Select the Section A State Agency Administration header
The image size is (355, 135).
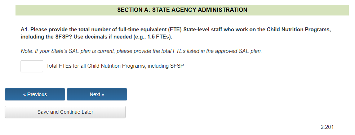[x=182, y=10]
